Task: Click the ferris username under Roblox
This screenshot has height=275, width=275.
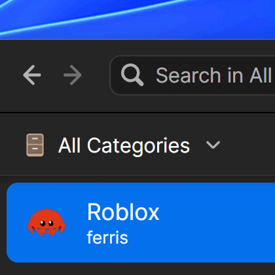Action: click(x=107, y=238)
